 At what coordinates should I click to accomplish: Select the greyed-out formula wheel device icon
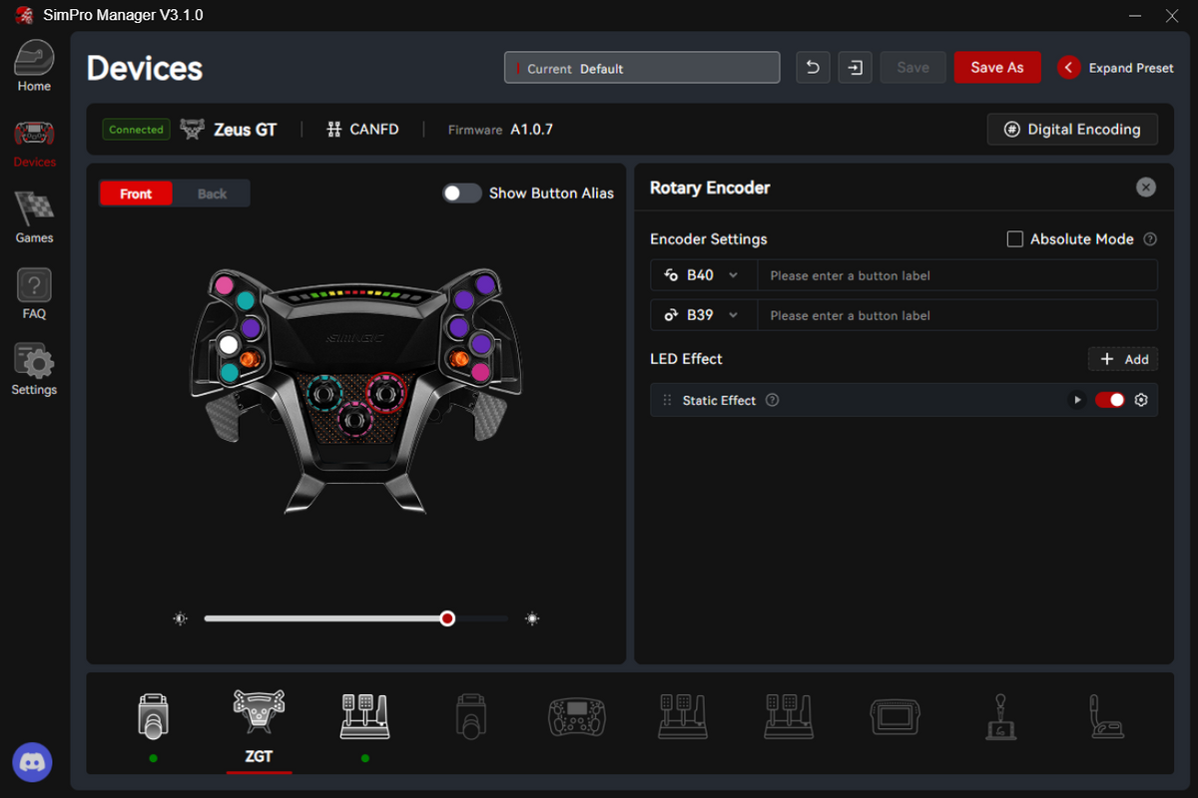(x=576, y=715)
